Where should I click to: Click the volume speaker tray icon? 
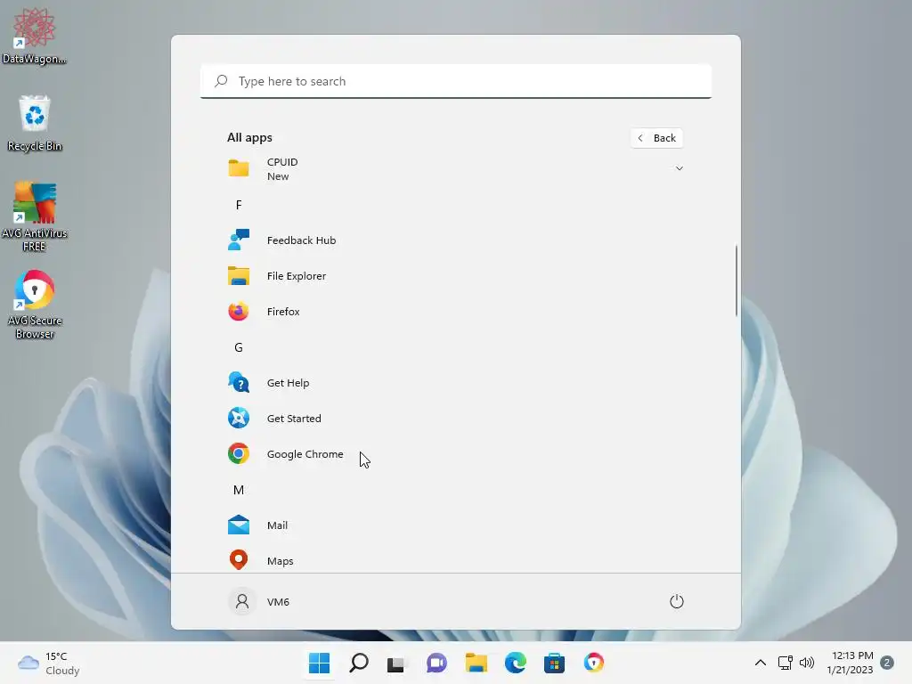pos(807,663)
